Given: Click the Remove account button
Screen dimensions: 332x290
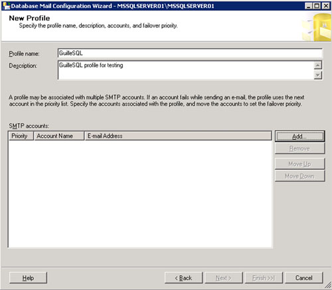Looking at the screenshot, I should click(299, 148).
